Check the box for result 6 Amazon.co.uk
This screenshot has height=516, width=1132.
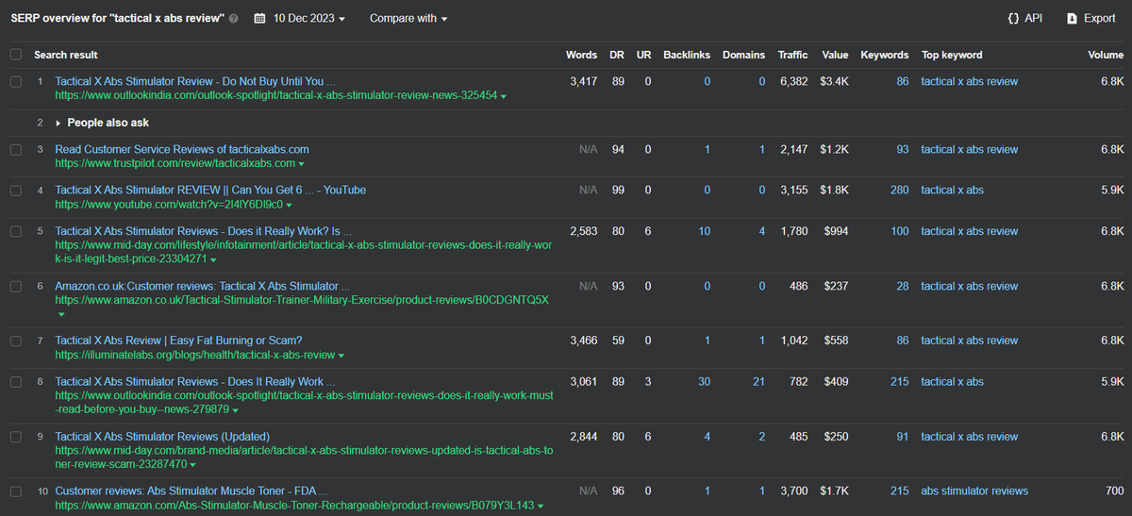(x=15, y=286)
